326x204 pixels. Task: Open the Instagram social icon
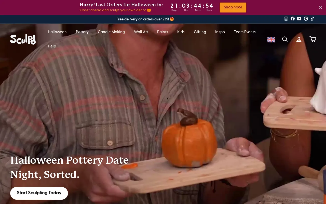point(286,19)
